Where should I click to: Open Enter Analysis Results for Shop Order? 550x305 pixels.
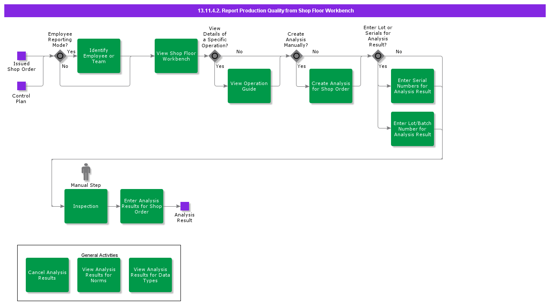[x=142, y=206]
